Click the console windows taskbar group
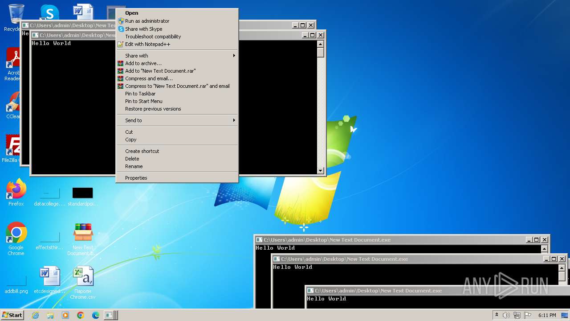Viewport: 570px width, 321px height. (x=111, y=315)
